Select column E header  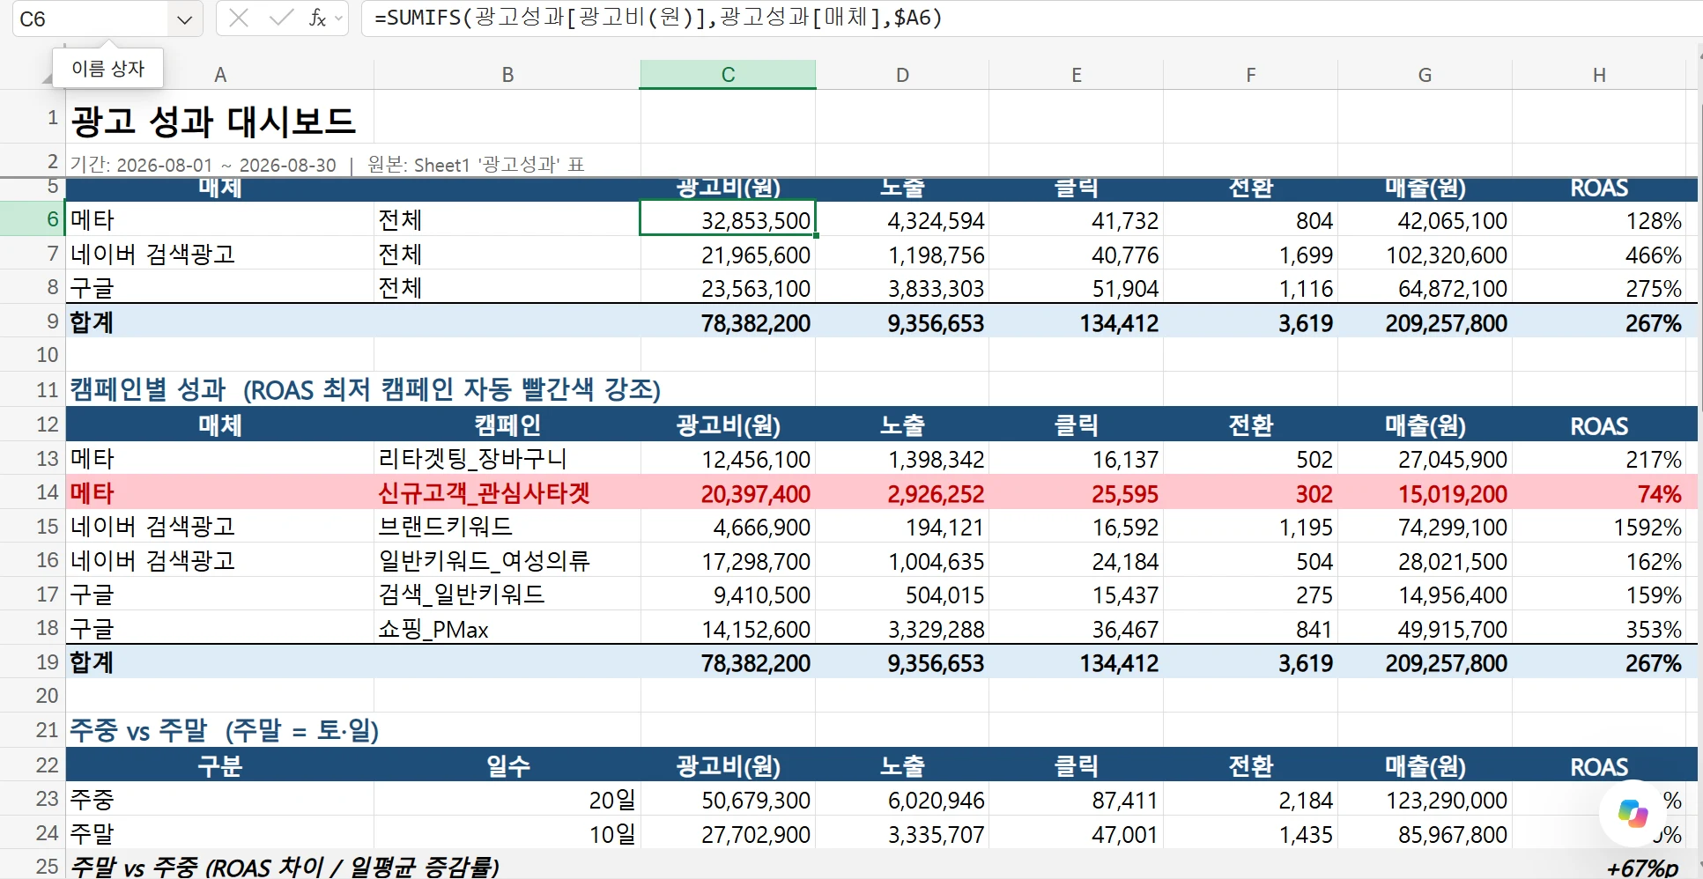pyautogui.click(x=1077, y=75)
